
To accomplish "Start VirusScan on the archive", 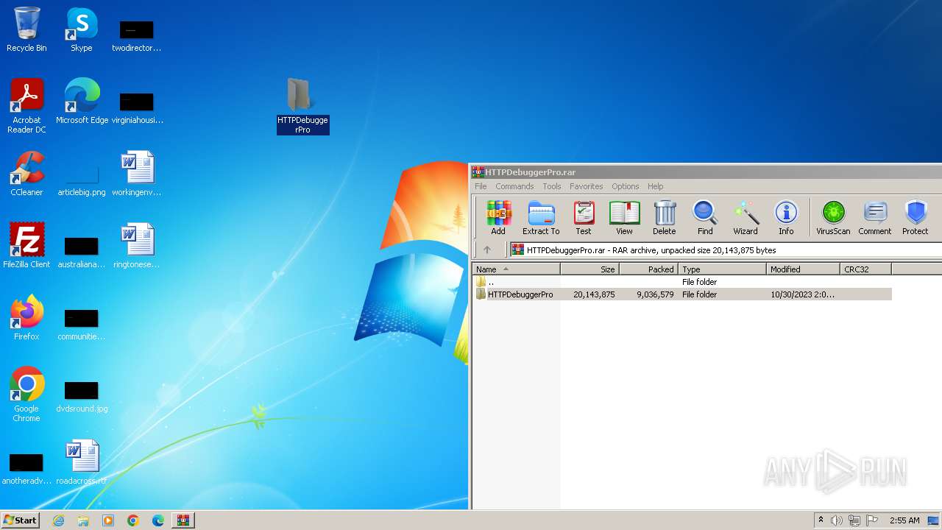I will click(833, 218).
